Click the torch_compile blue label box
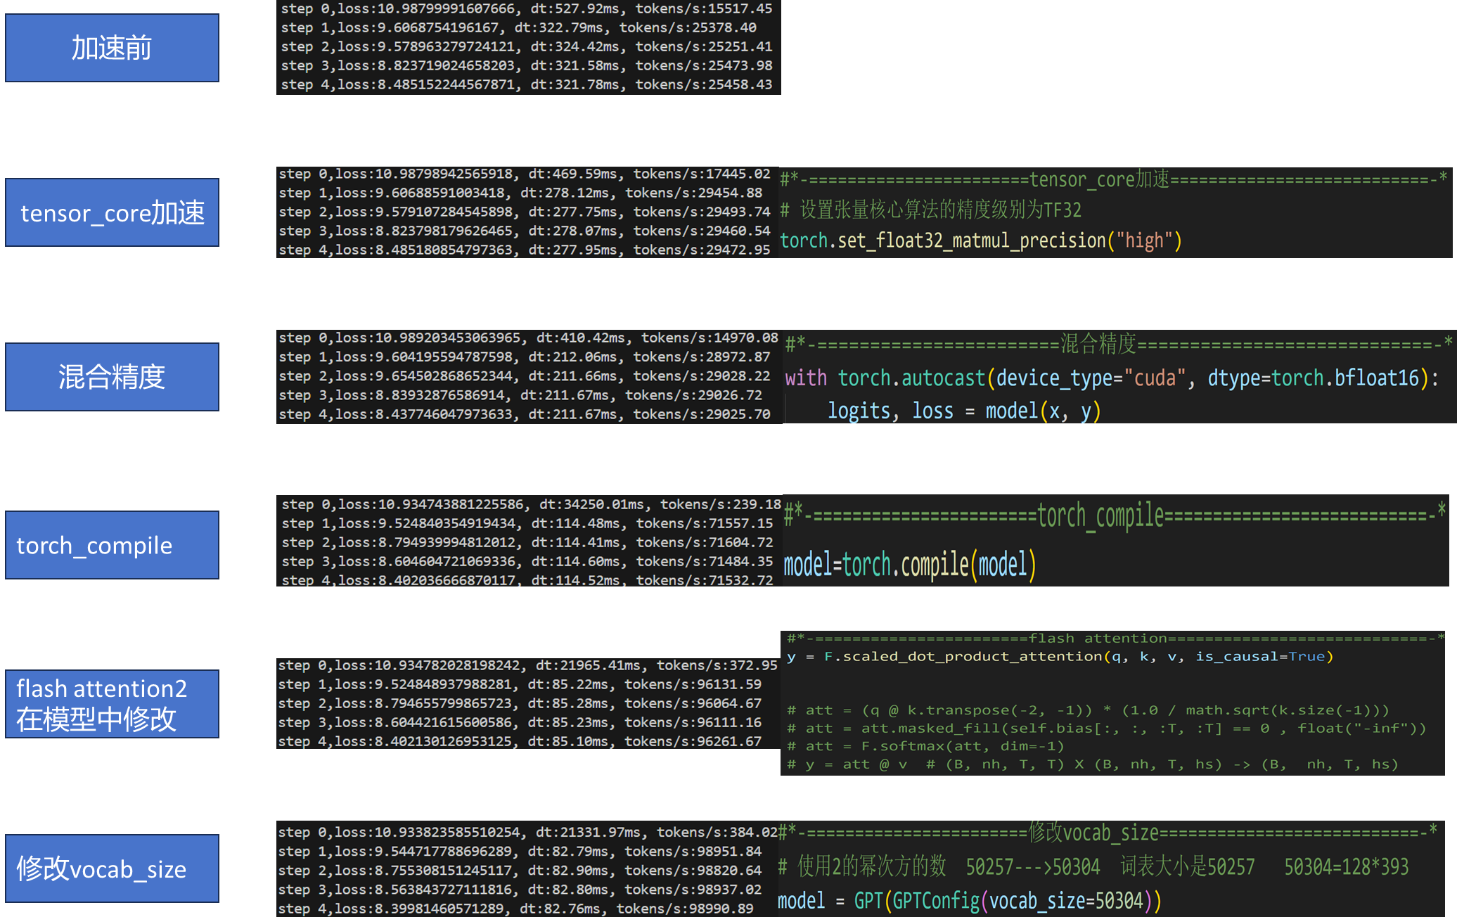This screenshot has height=917, width=1457. click(112, 545)
